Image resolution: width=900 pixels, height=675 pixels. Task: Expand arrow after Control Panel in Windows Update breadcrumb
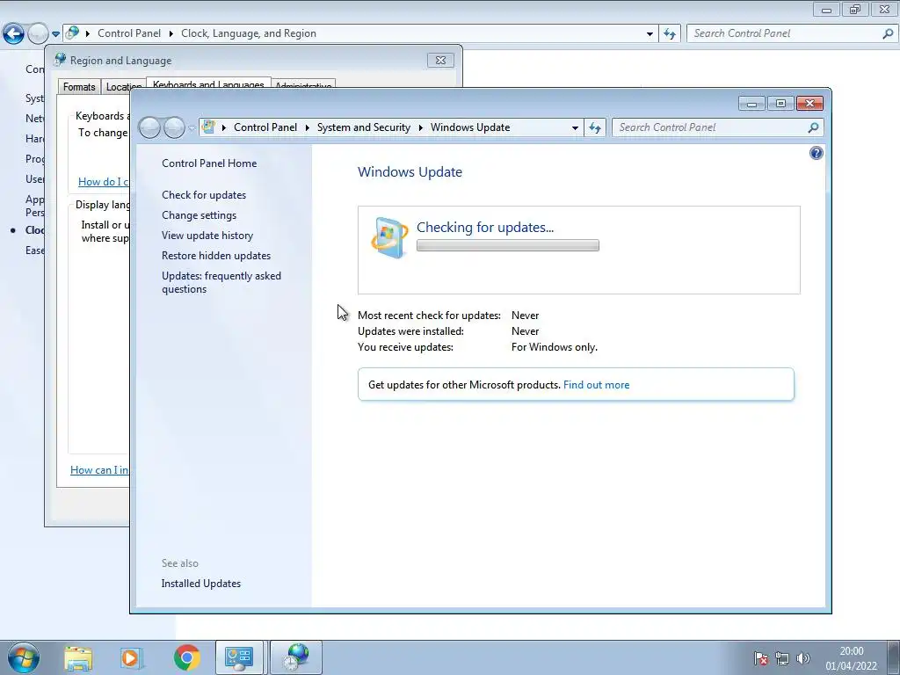tap(307, 127)
